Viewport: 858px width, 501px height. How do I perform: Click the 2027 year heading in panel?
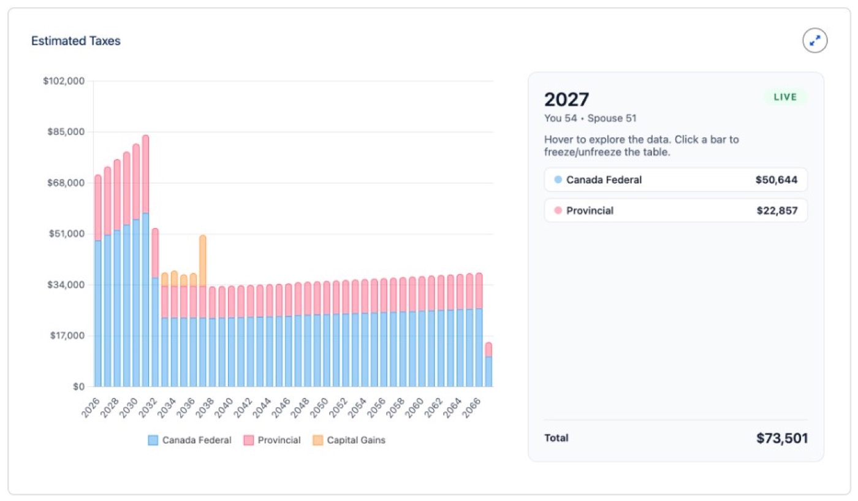point(567,99)
